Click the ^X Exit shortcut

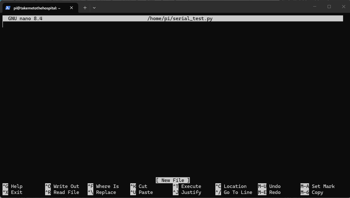pos(13,192)
